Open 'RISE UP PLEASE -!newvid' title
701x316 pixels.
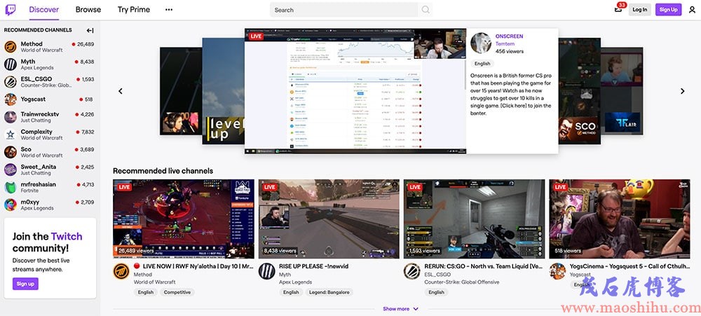[x=313, y=266]
